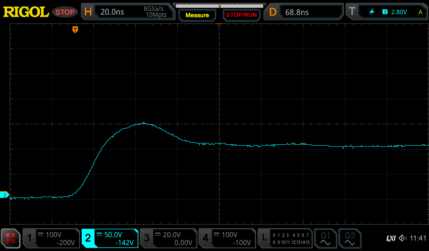This screenshot has width=429, height=251.
Task: Open the logic analyzer L panel
Action: pyautogui.click(x=264, y=238)
